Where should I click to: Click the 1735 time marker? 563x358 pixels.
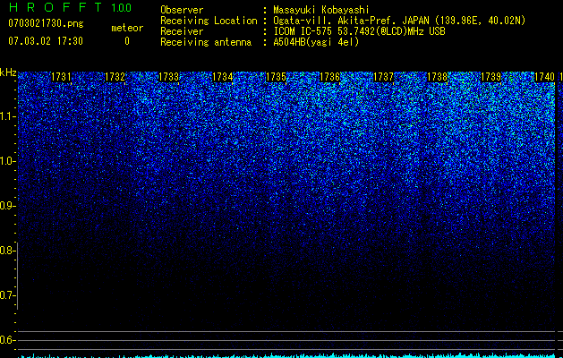(276, 77)
